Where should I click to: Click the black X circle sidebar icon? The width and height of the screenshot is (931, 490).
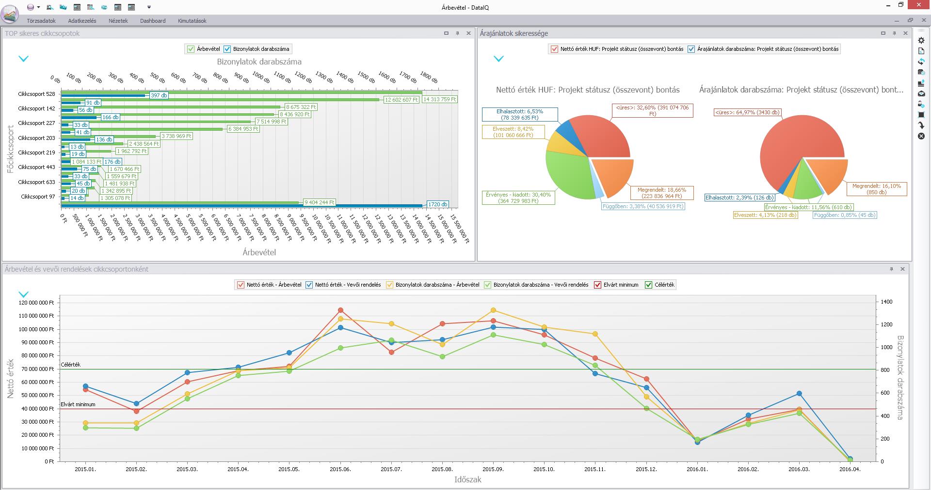pos(921,137)
